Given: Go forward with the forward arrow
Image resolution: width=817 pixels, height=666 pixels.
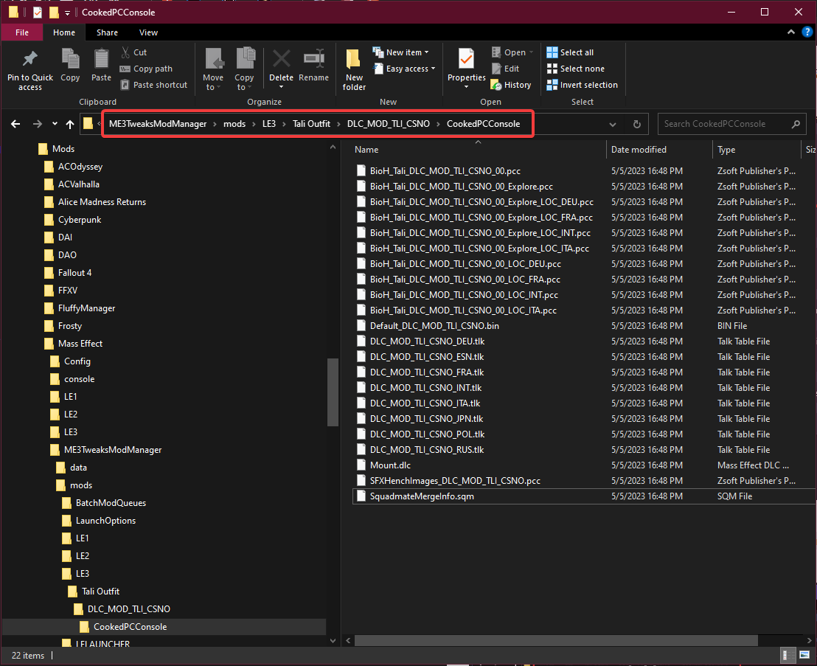Looking at the screenshot, I should pyautogui.click(x=38, y=124).
